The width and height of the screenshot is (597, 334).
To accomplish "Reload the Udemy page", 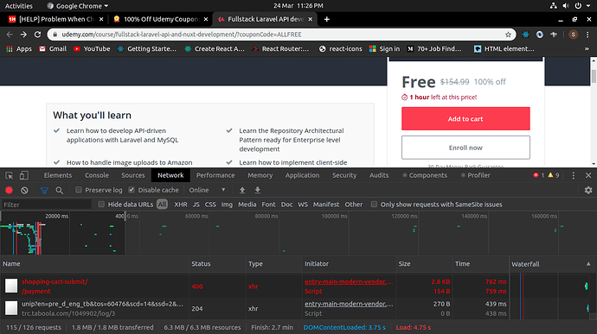I will (x=37, y=35).
